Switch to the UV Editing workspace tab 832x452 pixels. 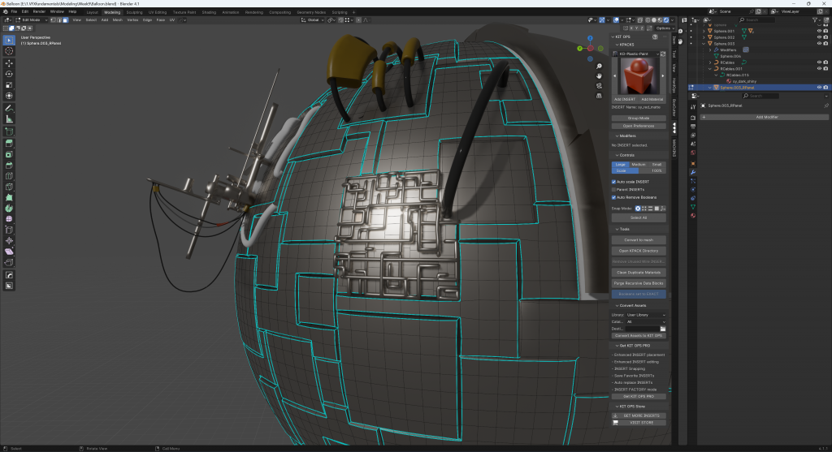[x=158, y=12]
